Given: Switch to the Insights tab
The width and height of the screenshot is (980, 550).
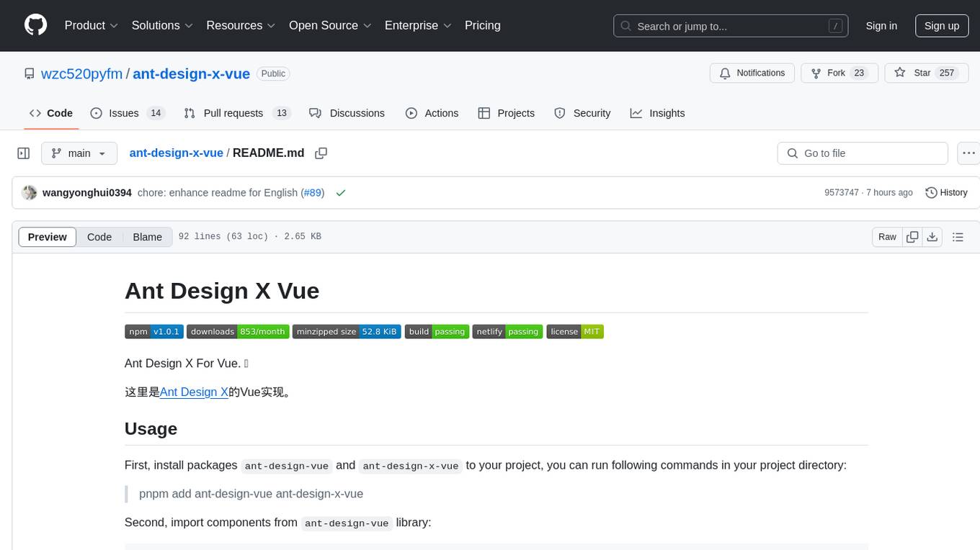Looking at the screenshot, I should 657,113.
